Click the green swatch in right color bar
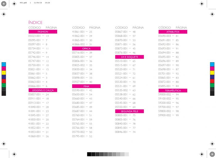Image resolution: width=216 pixels, height=158 pixels. point(212,85)
